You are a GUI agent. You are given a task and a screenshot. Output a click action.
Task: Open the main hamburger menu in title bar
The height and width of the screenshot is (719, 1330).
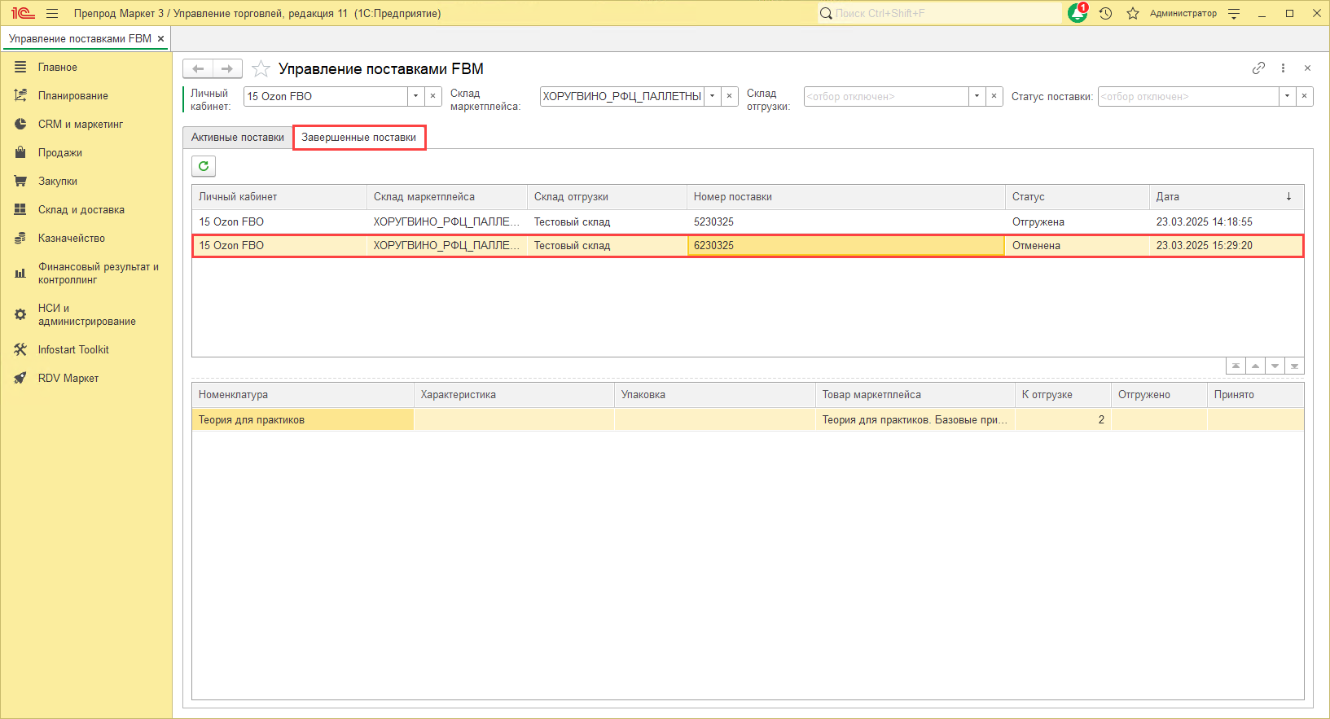click(52, 13)
